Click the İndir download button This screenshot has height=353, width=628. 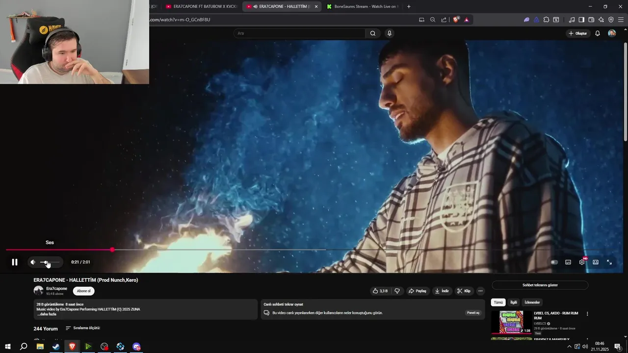pyautogui.click(x=442, y=291)
